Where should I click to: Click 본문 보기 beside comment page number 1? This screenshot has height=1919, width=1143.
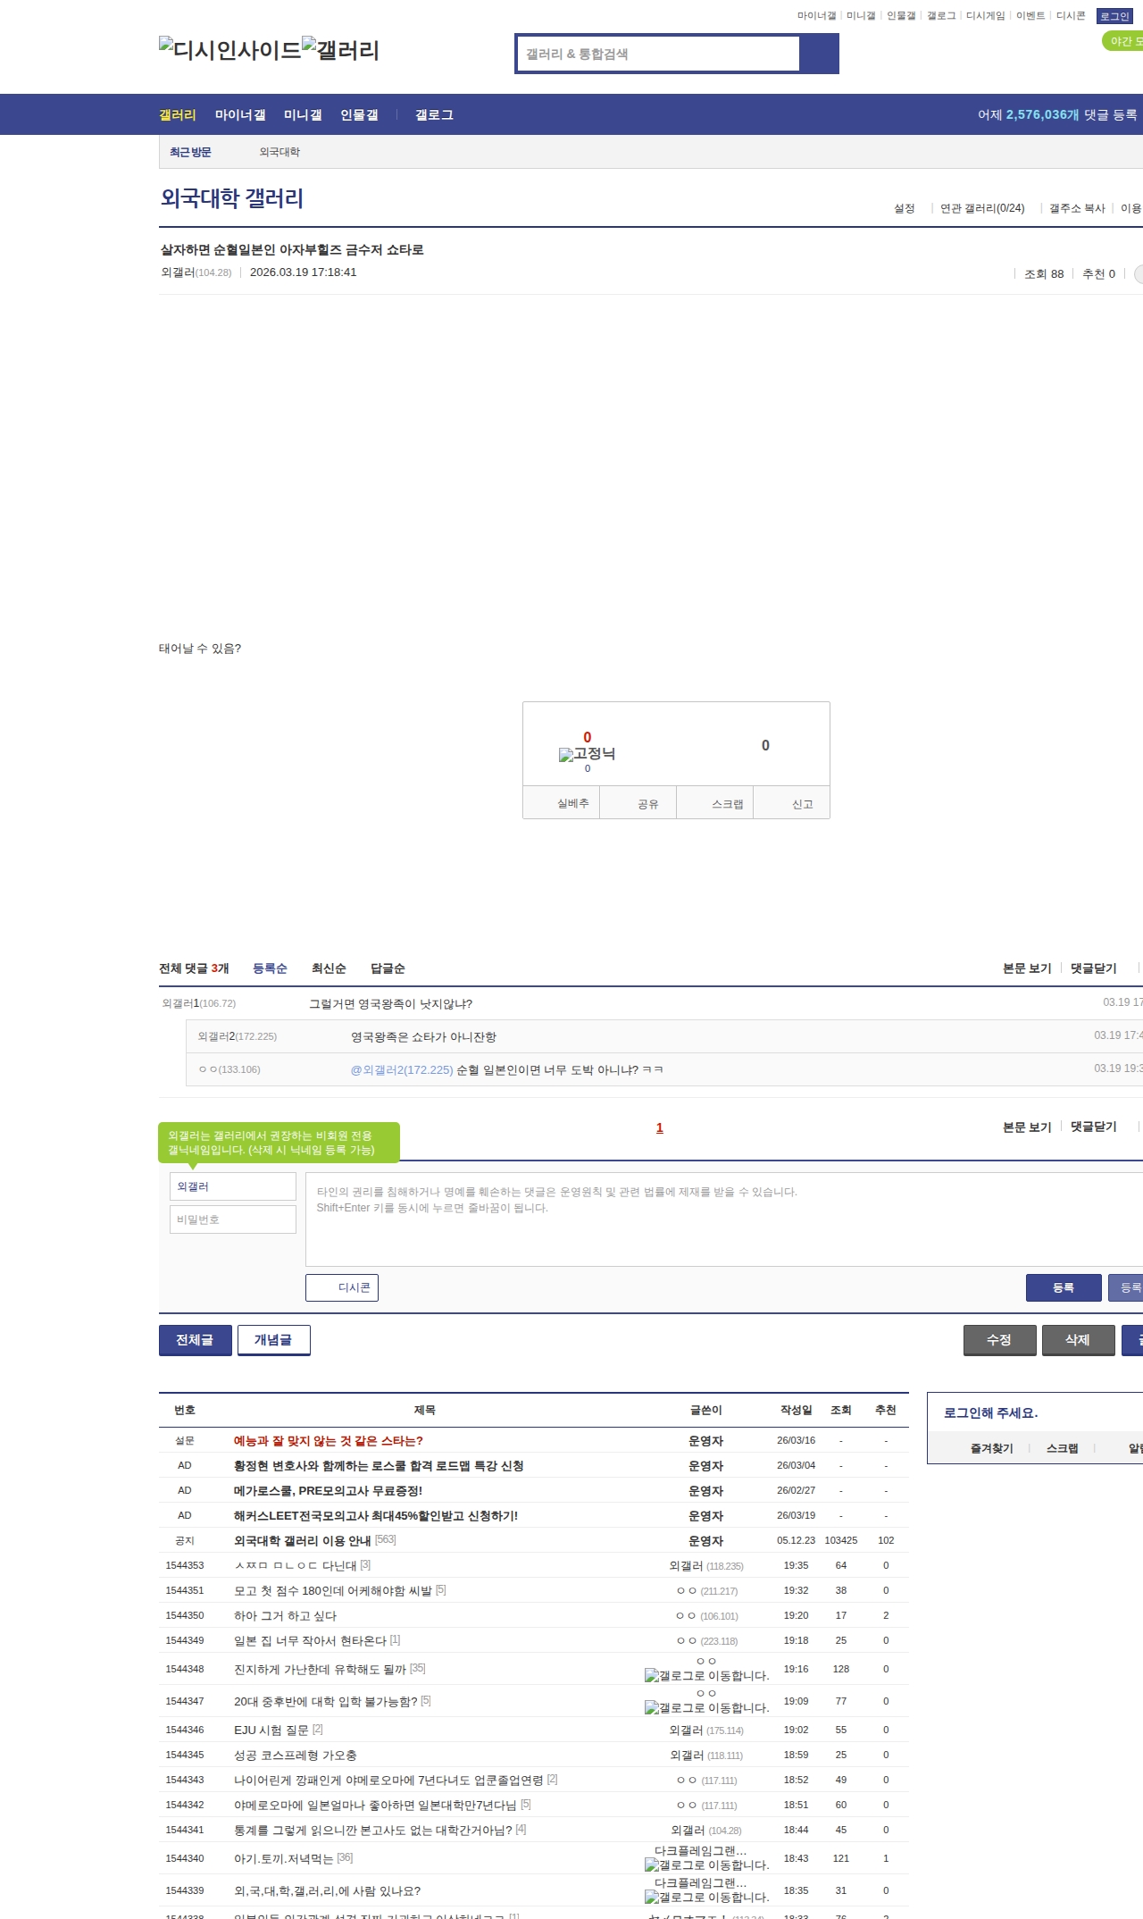tap(1027, 1127)
